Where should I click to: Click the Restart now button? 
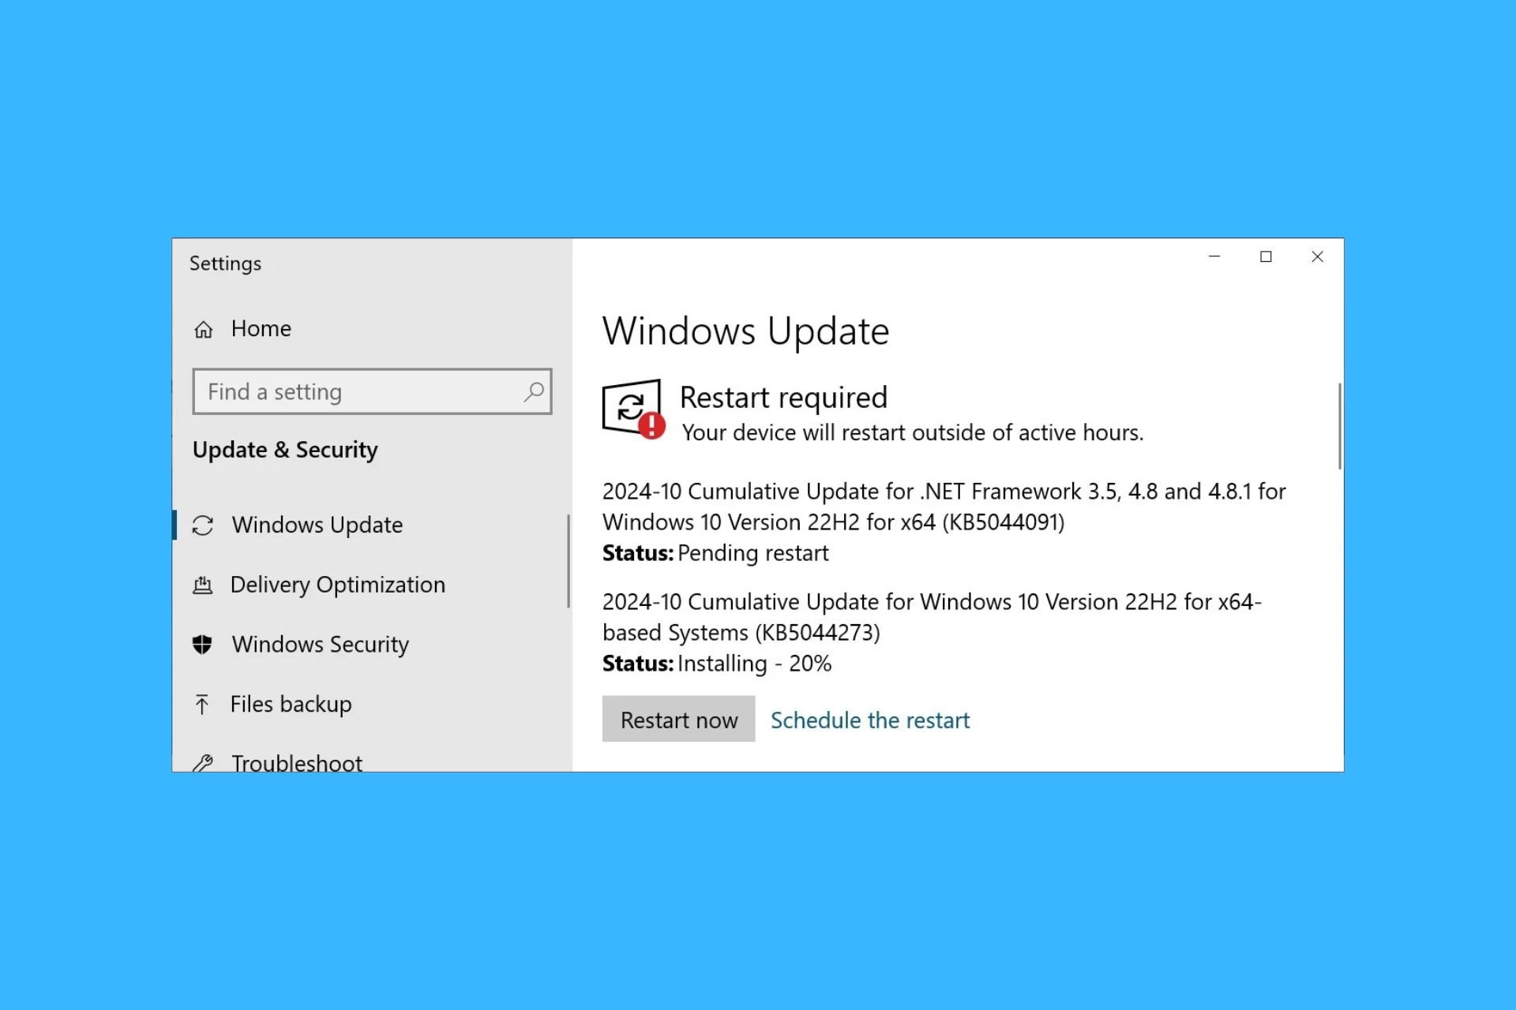coord(678,719)
